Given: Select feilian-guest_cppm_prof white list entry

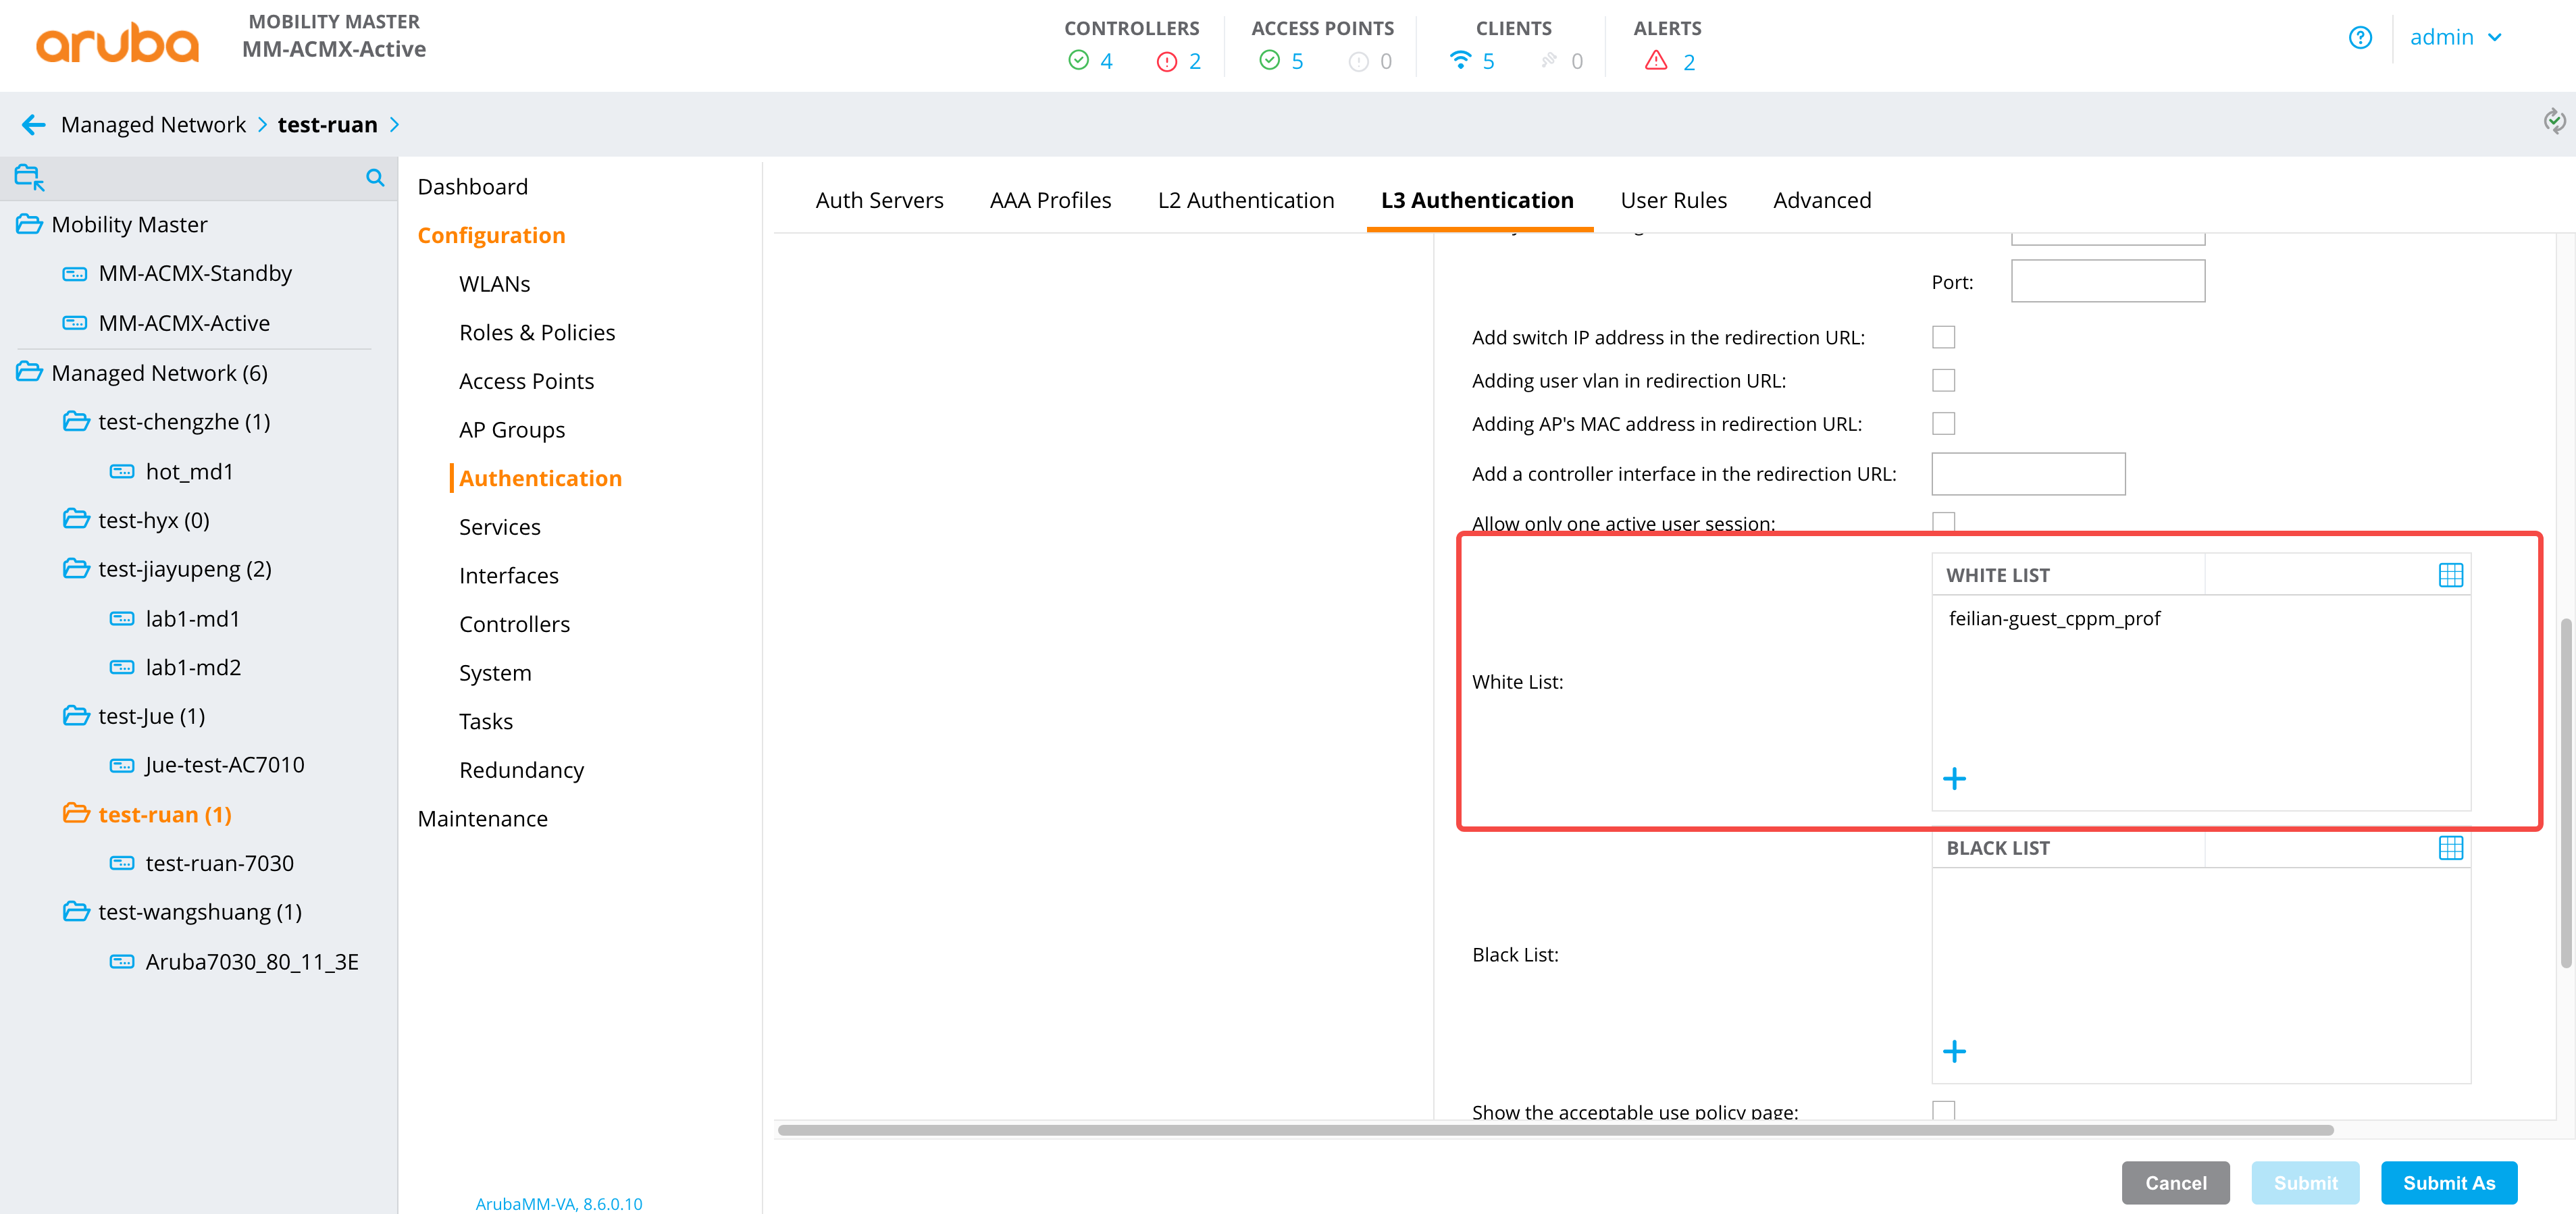Looking at the screenshot, I should tap(2054, 618).
